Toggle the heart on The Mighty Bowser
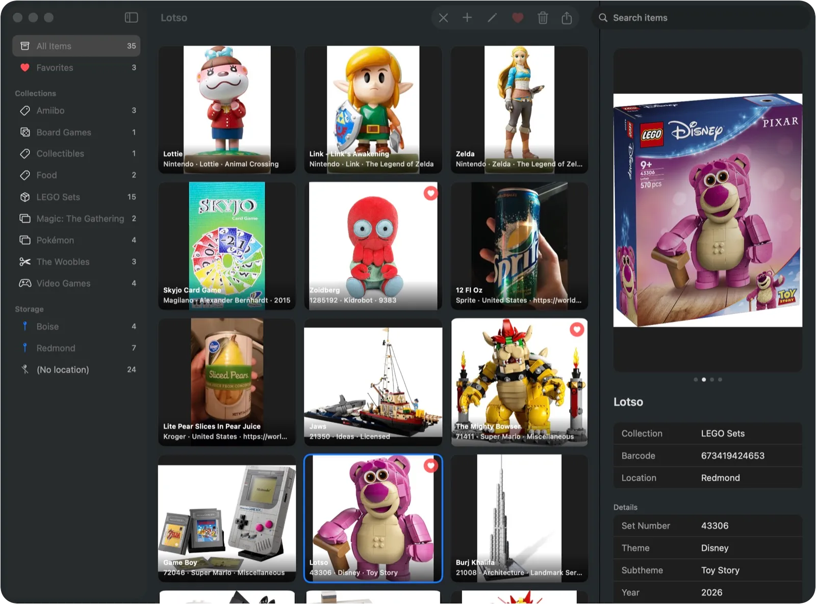 click(577, 330)
